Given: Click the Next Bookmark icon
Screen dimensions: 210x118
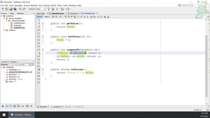Looking at the screenshot, I should pyautogui.click(x=85, y=17).
